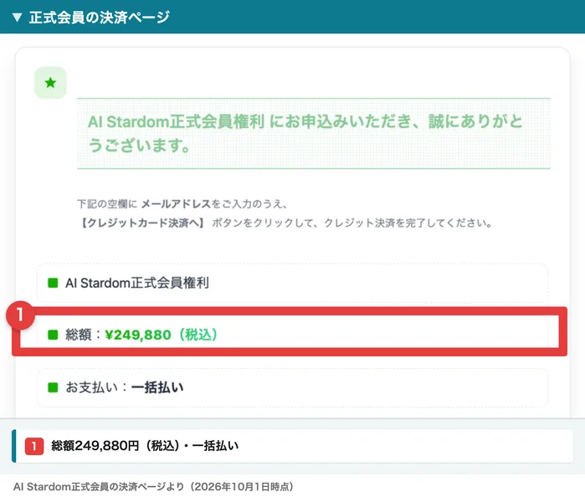Click the 総額249,880円（税込）・一括払い caption
The height and width of the screenshot is (502, 585).
point(145,446)
